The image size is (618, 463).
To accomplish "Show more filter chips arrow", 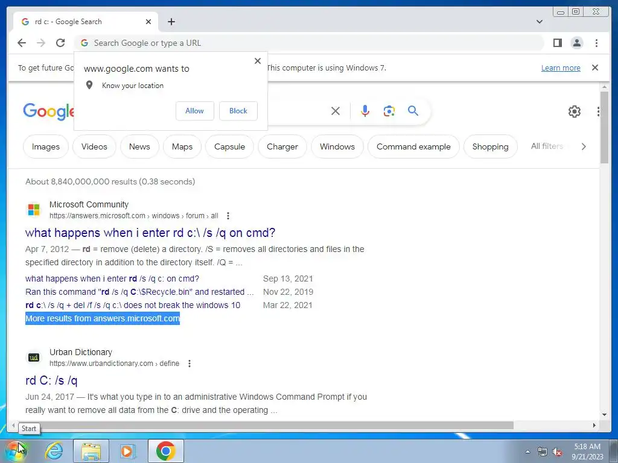I will click(584, 146).
